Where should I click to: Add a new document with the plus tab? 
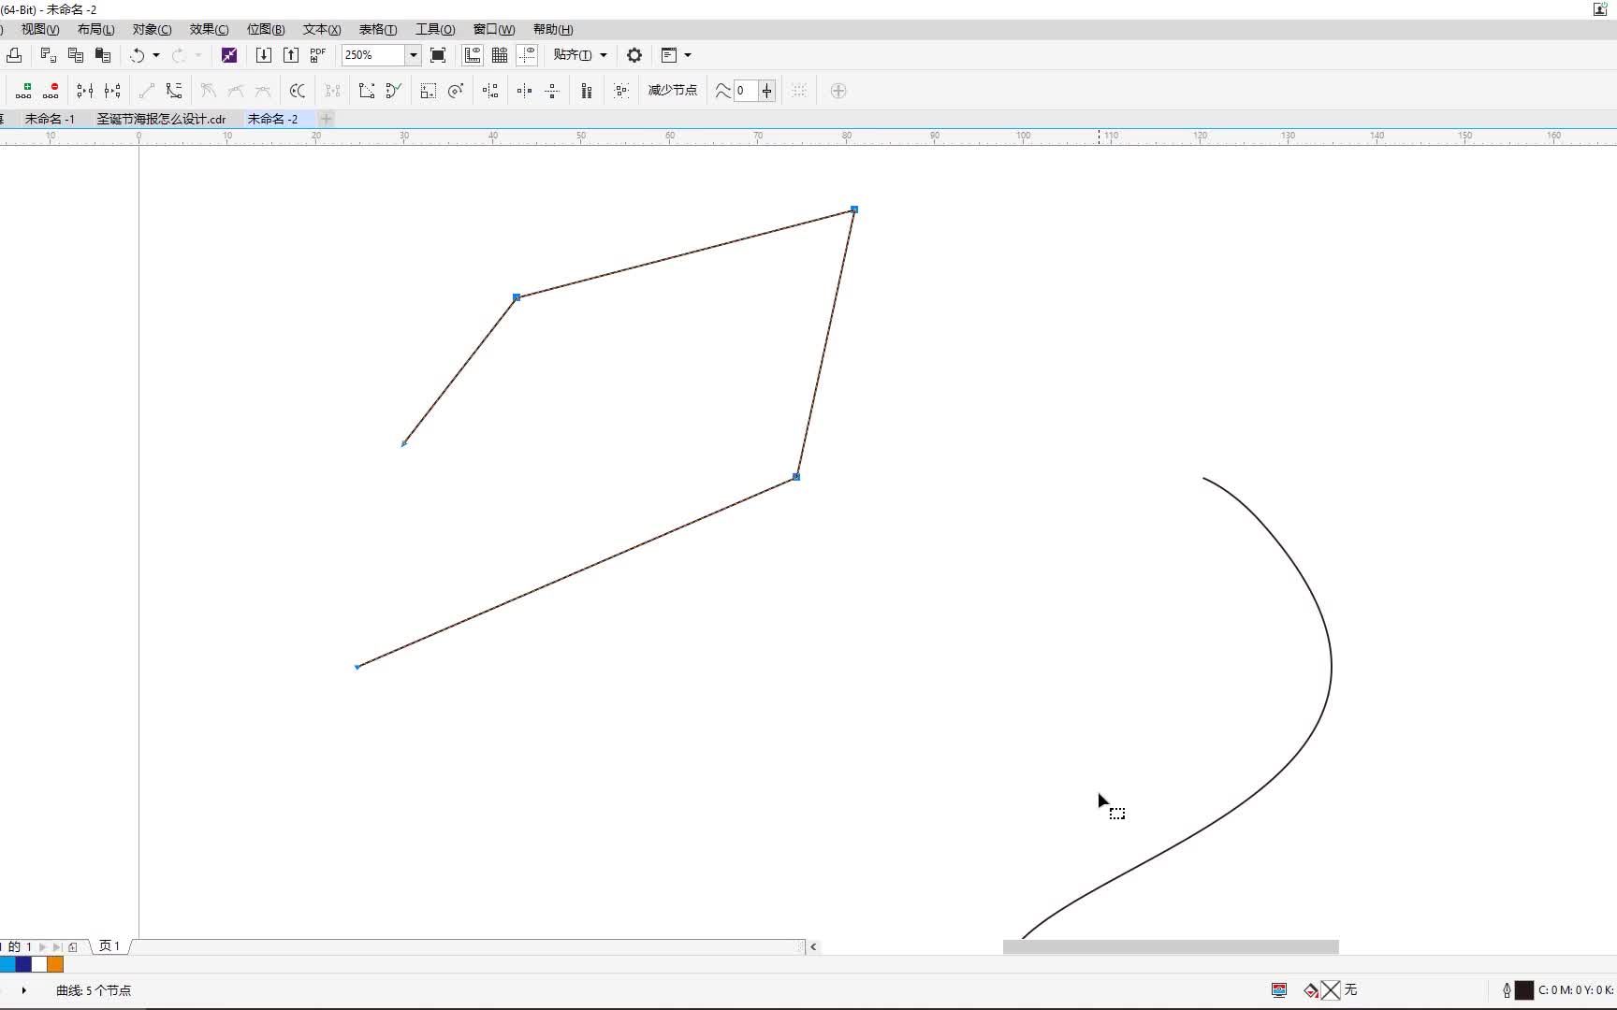point(327,119)
